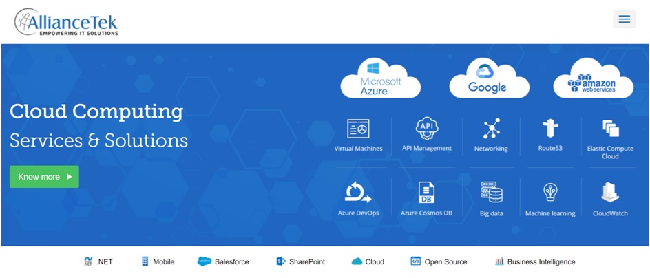
Task: Click the Azure Cosmos DB icon
Action: pos(426,193)
